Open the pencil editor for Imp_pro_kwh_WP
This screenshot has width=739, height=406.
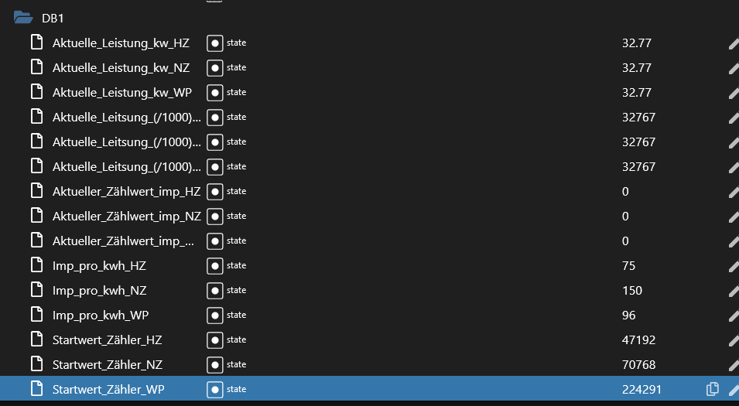tap(734, 315)
